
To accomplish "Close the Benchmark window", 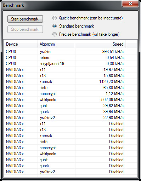I will pos(130,4).
